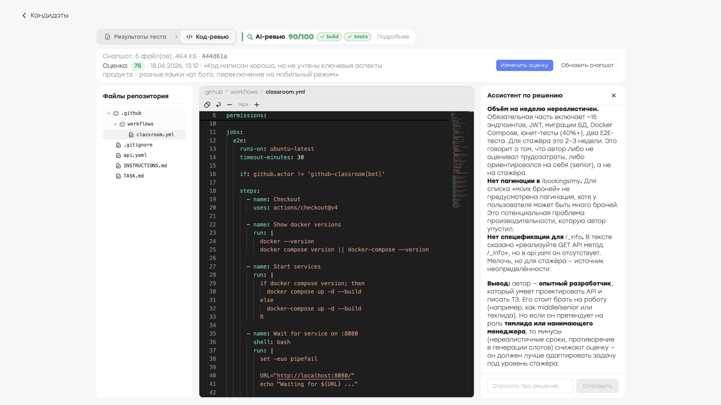Decrease font size with minus icon
This screenshot has width=721, height=405.
(x=230, y=104)
